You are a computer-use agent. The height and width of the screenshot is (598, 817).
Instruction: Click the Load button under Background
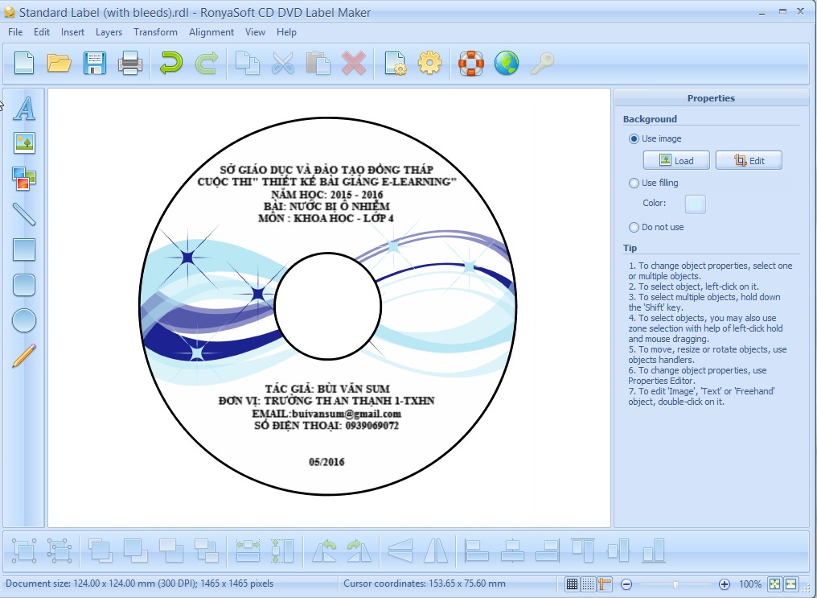(675, 160)
